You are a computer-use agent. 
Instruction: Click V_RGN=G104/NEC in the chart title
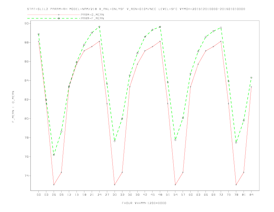[x=141, y=9]
